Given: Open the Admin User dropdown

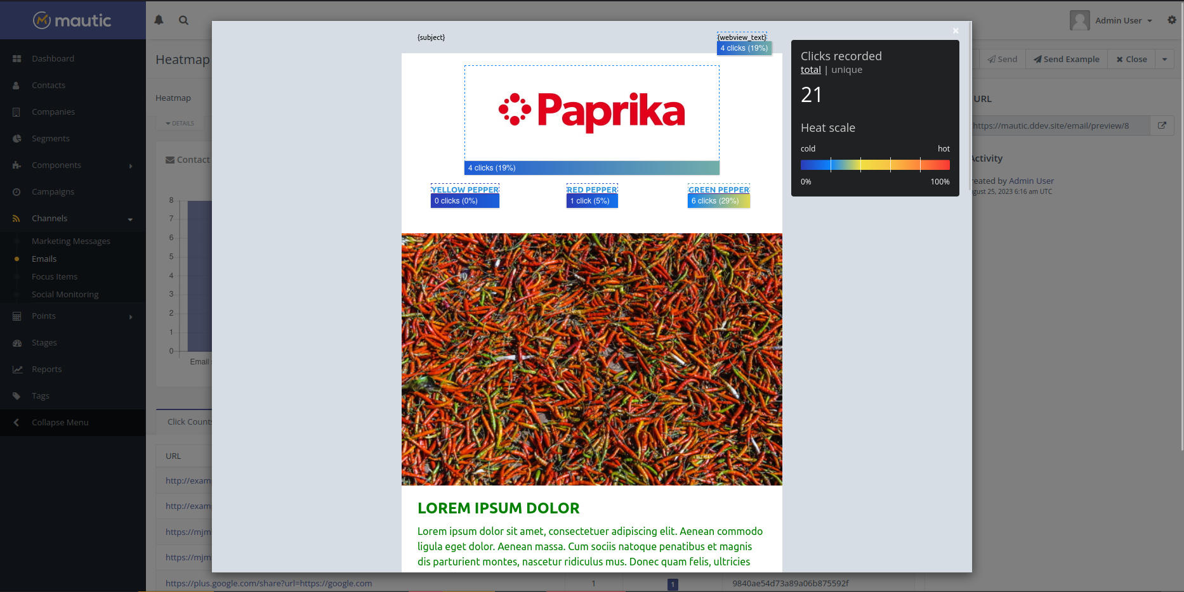Looking at the screenshot, I should pos(1119,20).
